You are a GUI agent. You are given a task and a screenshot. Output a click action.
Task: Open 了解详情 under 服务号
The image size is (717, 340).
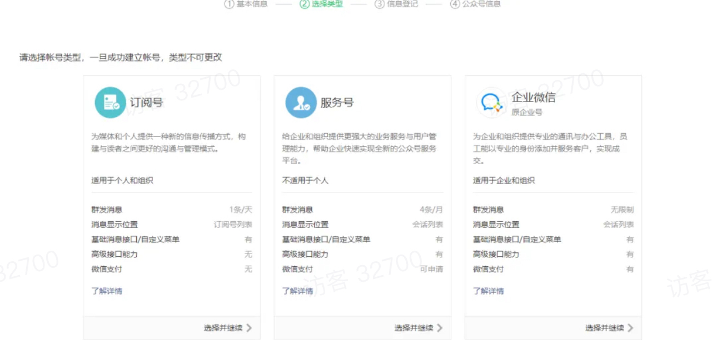298,291
